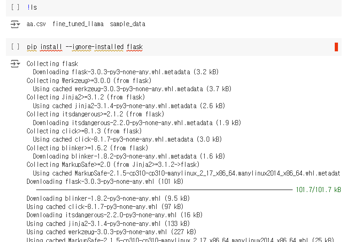The image size is (343, 242).
Task: Click the !ls code text
Action: click(32, 7)
